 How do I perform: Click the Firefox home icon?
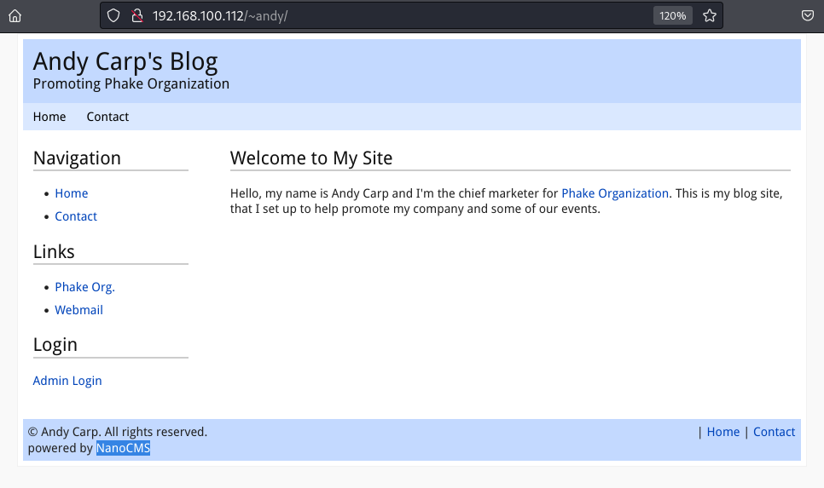pos(15,15)
